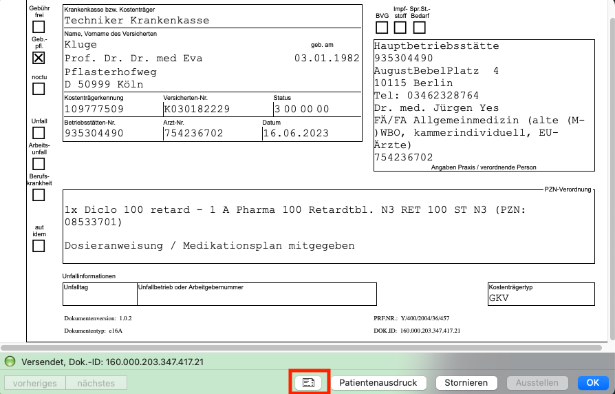The image size is (615, 394).
Task: Click the Versendet status bar text
Action: (113, 362)
